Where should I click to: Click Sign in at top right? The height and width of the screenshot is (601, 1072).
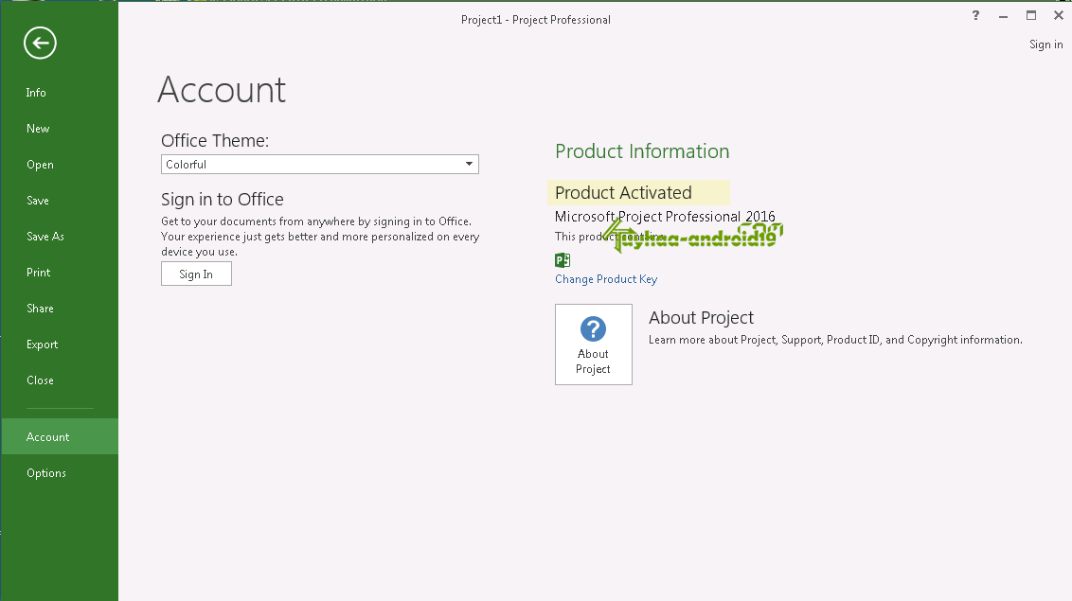coord(1046,44)
